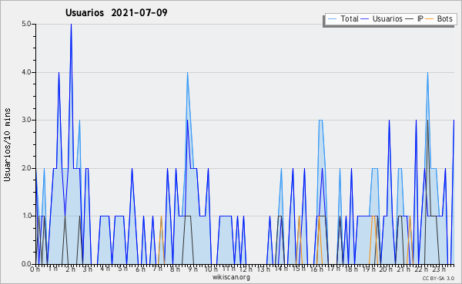Click the 0.0 y-axis value
The height and width of the screenshot is (284, 462).
tap(26, 264)
